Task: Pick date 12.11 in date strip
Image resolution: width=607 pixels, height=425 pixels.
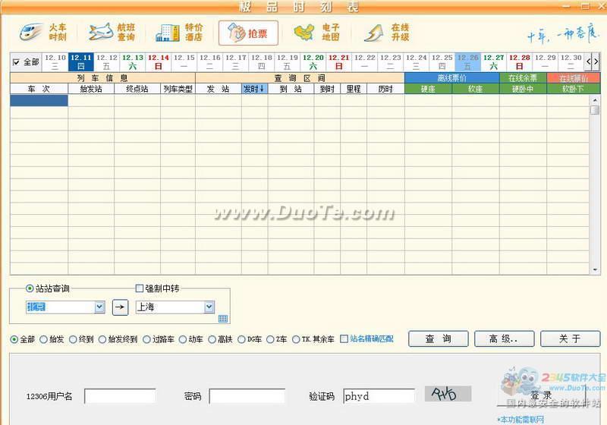Action: coord(81,62)
